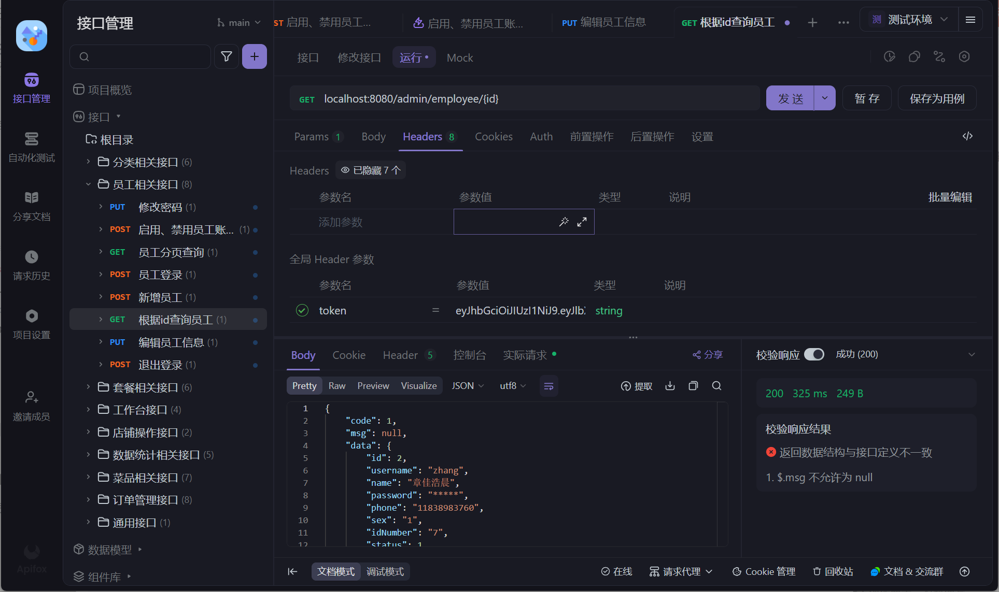
Task: Click the word wrap toggle icon
Action: 548,386
